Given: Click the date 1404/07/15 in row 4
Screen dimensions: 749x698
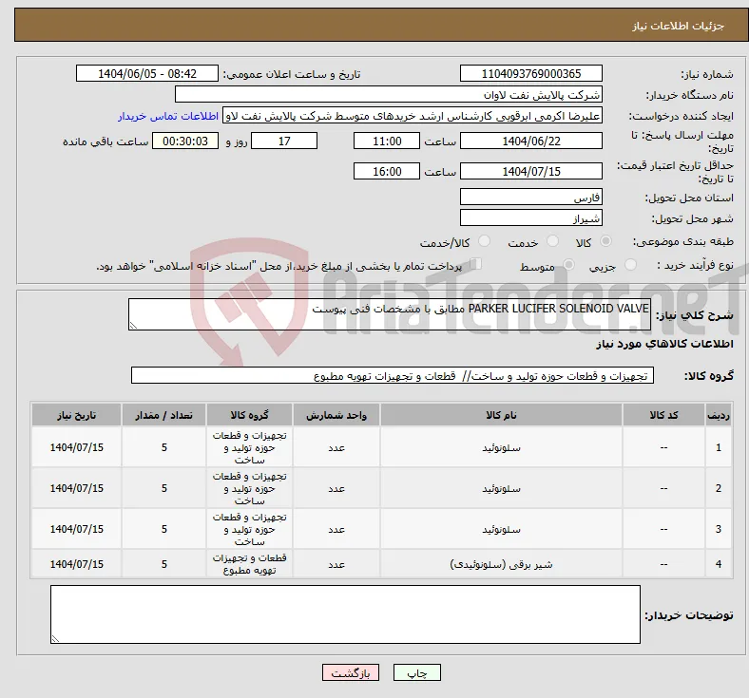Looking at the screenshot, I should pos(76,564).
